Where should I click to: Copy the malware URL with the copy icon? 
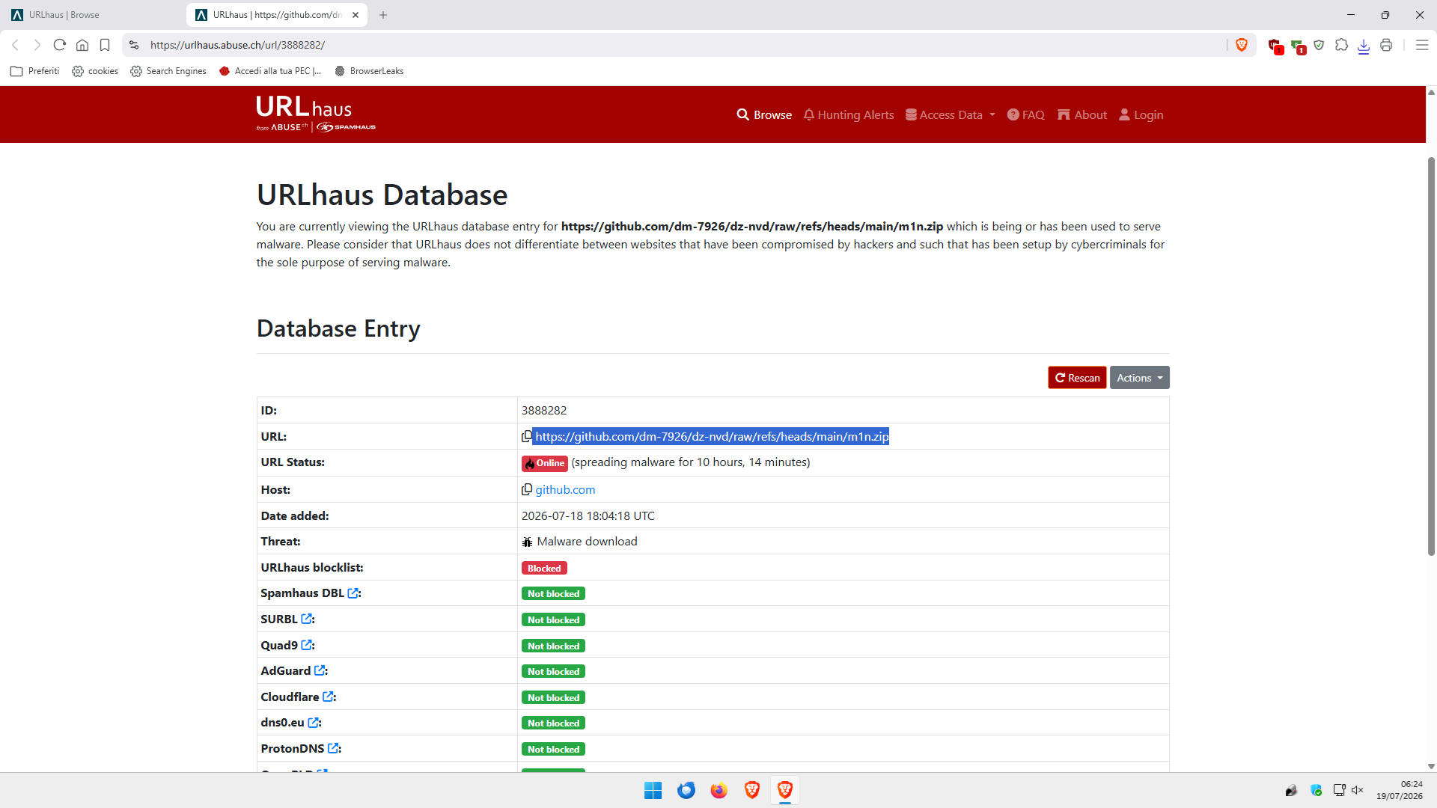pyautogui.click(x=527, y=436)
